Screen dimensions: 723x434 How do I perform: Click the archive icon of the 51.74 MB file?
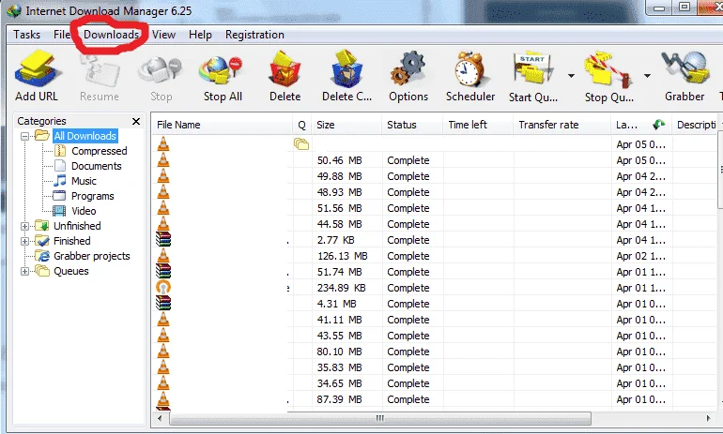[x=163, y=272]
